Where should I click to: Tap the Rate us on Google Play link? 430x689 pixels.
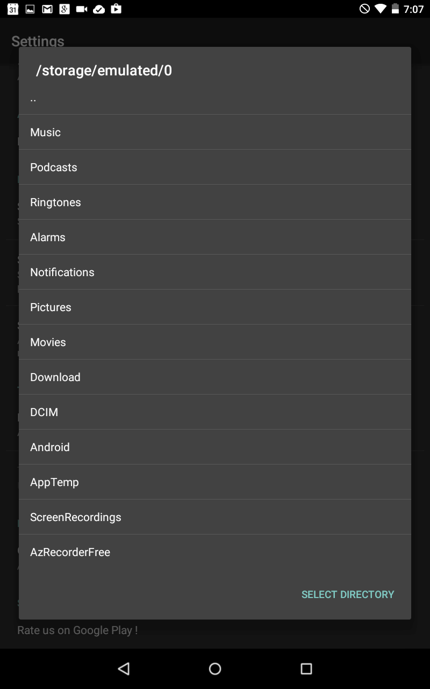click(x=77, y=630)
